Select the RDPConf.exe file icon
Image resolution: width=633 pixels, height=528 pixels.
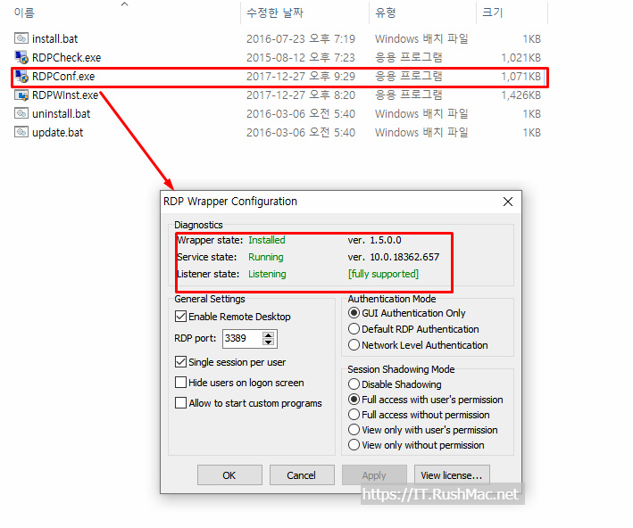pyautogui.click(x=21, y=76)
